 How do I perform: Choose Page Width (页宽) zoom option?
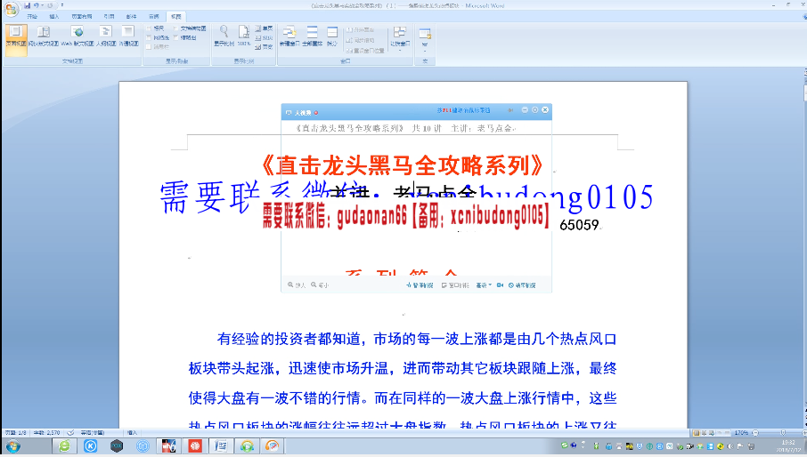pos(264,47)
